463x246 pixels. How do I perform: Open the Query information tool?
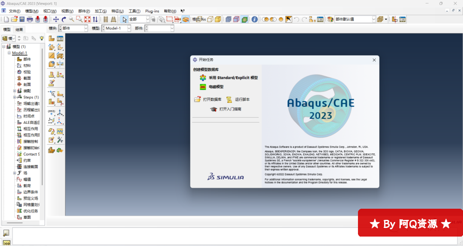pos(255,19)
